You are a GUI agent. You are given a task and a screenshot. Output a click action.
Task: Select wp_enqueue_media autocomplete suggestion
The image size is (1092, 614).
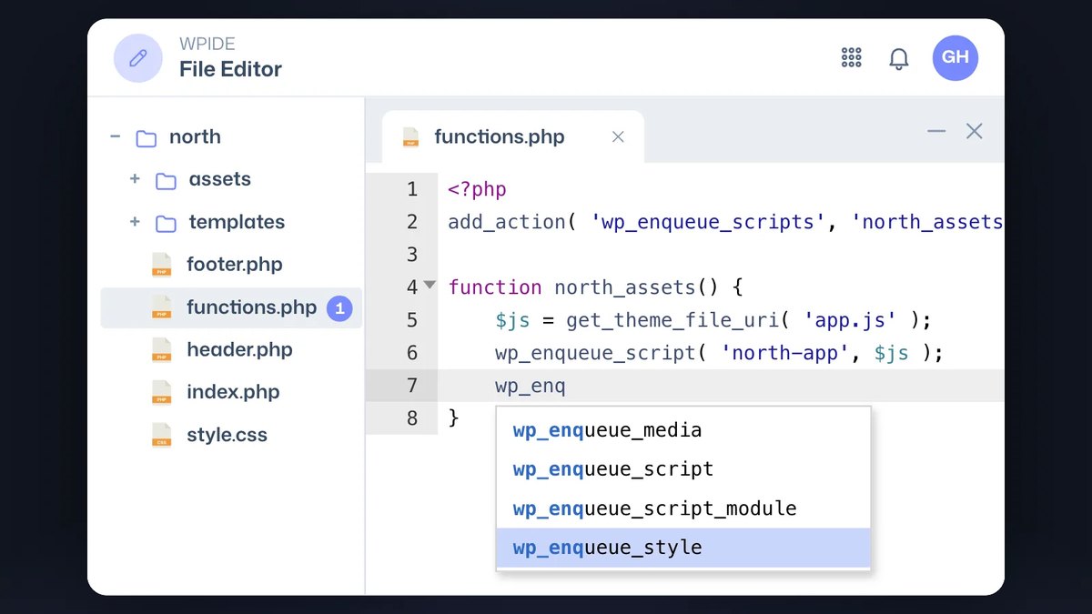pyautogui.click(x=683, y=430)
